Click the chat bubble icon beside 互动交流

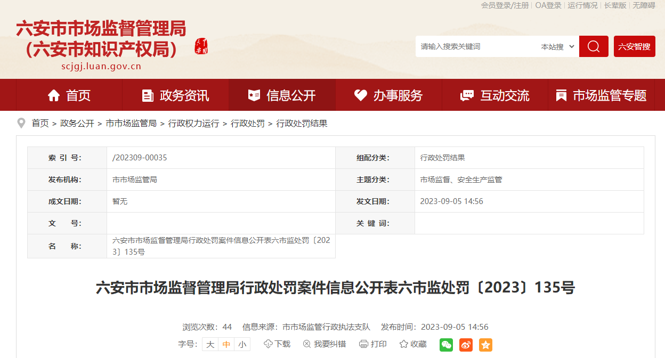click(x=467, y=95)
